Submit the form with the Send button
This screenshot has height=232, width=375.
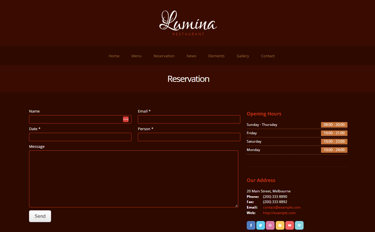pyautogui.click(x=40, y=216)
